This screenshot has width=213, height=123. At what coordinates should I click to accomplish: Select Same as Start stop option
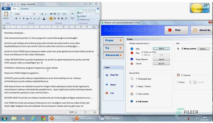click(142, 52)
